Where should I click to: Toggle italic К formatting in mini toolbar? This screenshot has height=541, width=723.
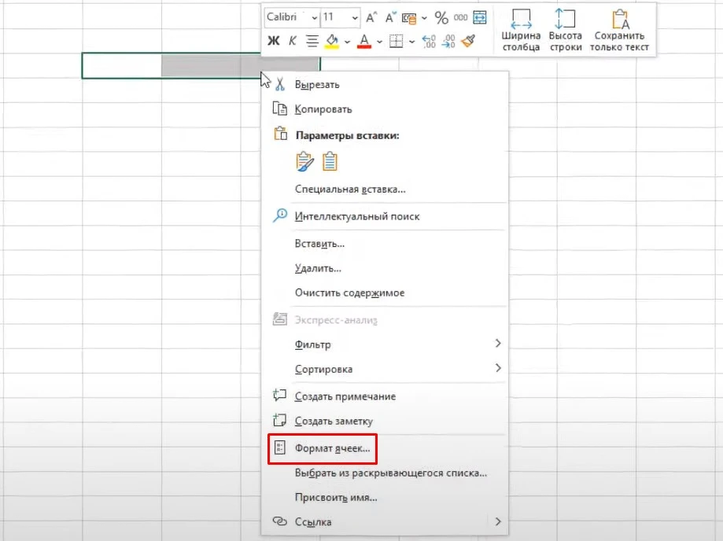pos(293,41)
